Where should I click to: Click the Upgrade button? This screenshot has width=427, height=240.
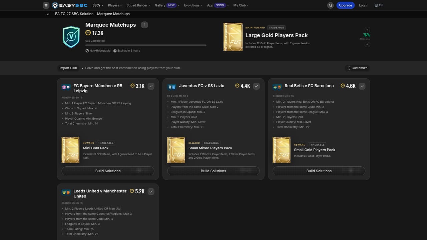click(x=345, y=5)
